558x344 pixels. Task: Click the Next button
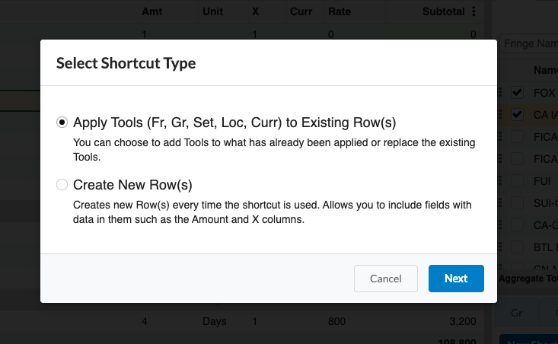pos(456,279)
